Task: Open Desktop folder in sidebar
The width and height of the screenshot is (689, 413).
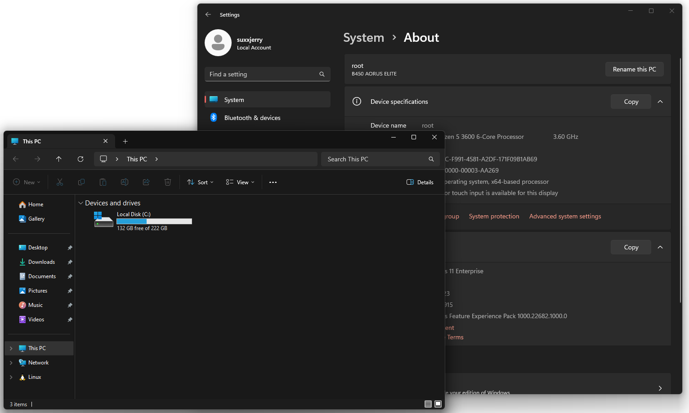Action: (38, 248)
